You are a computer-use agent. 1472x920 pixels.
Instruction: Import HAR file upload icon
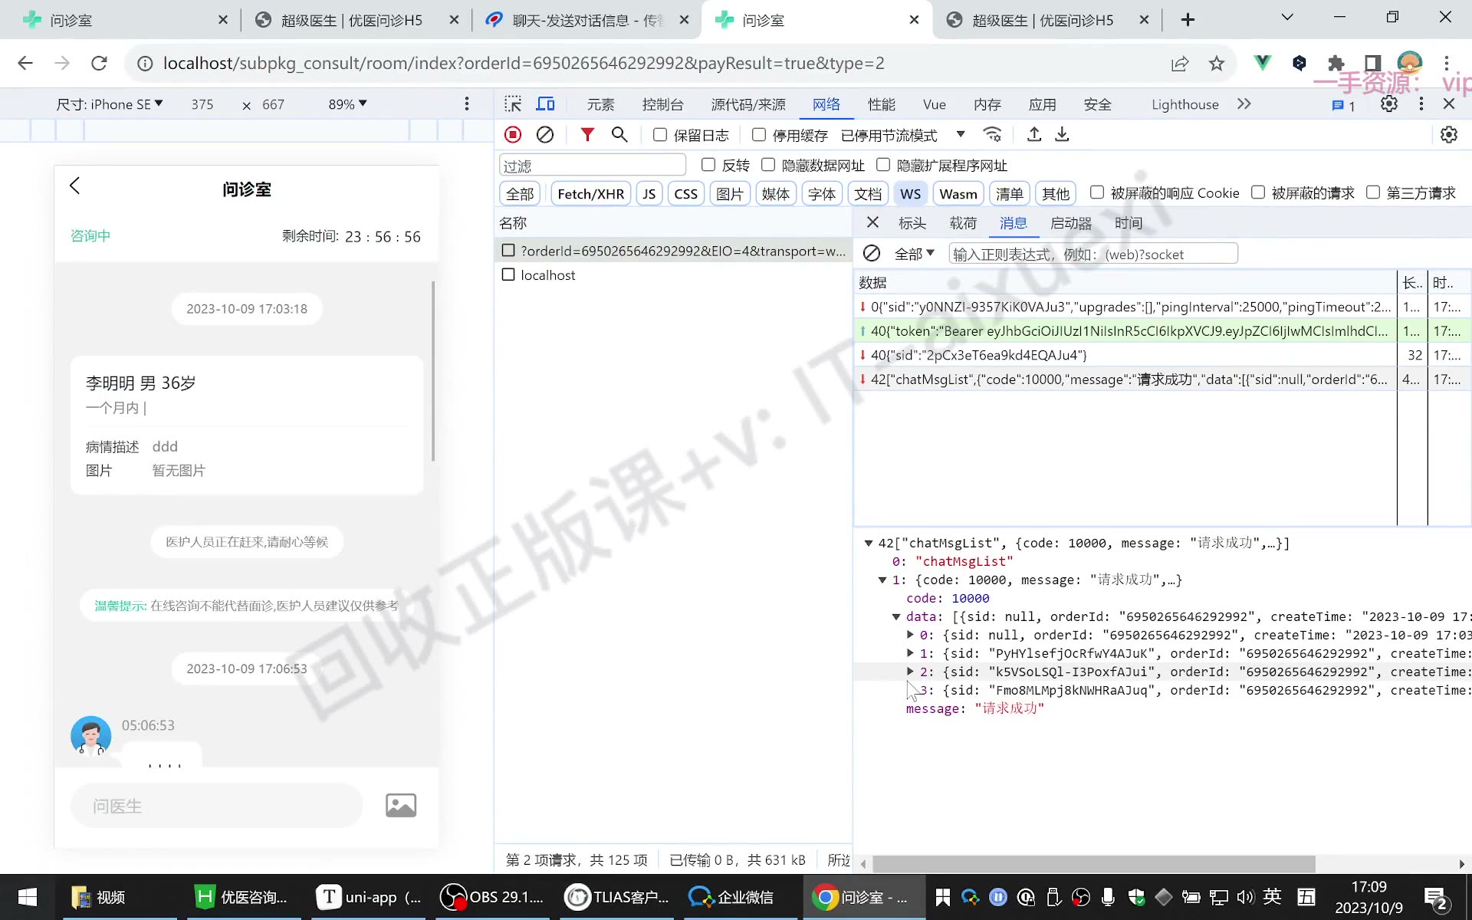[x=1034, y=135]
